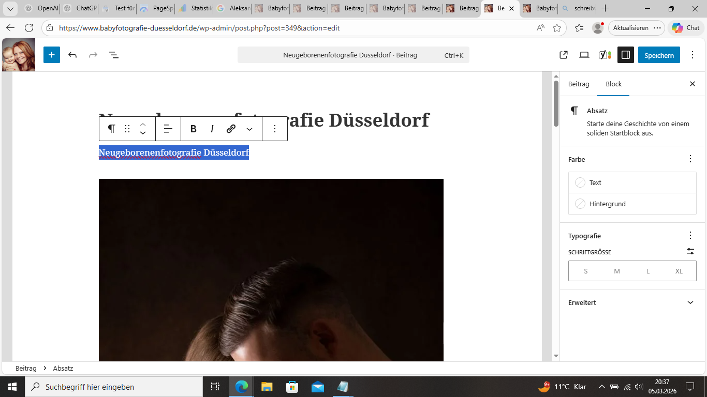Select font size S
This screenshot has height=397, width=707.
click(585, 271)
